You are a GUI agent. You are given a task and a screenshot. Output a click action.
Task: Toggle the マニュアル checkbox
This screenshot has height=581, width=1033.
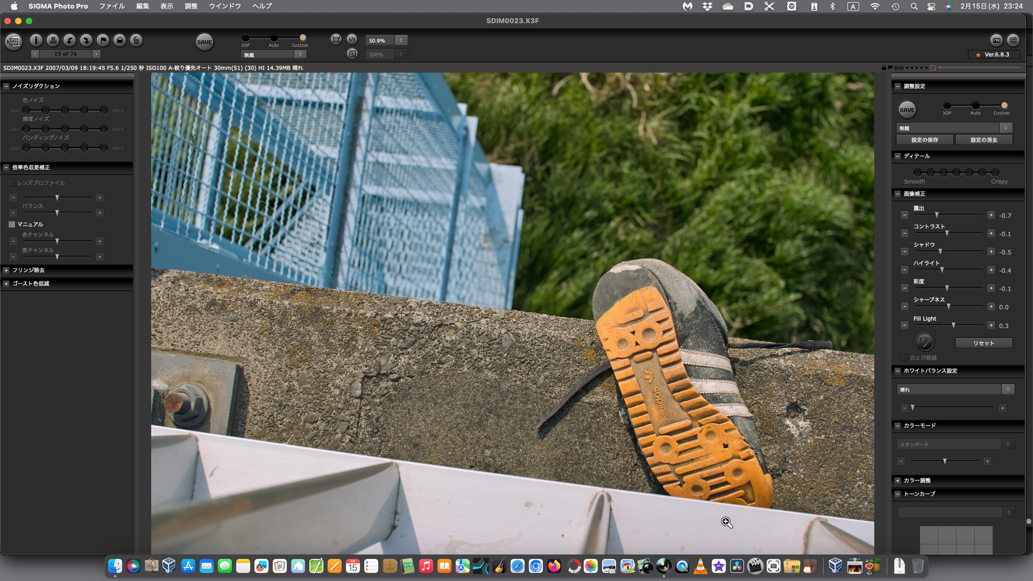pos(12,224)
